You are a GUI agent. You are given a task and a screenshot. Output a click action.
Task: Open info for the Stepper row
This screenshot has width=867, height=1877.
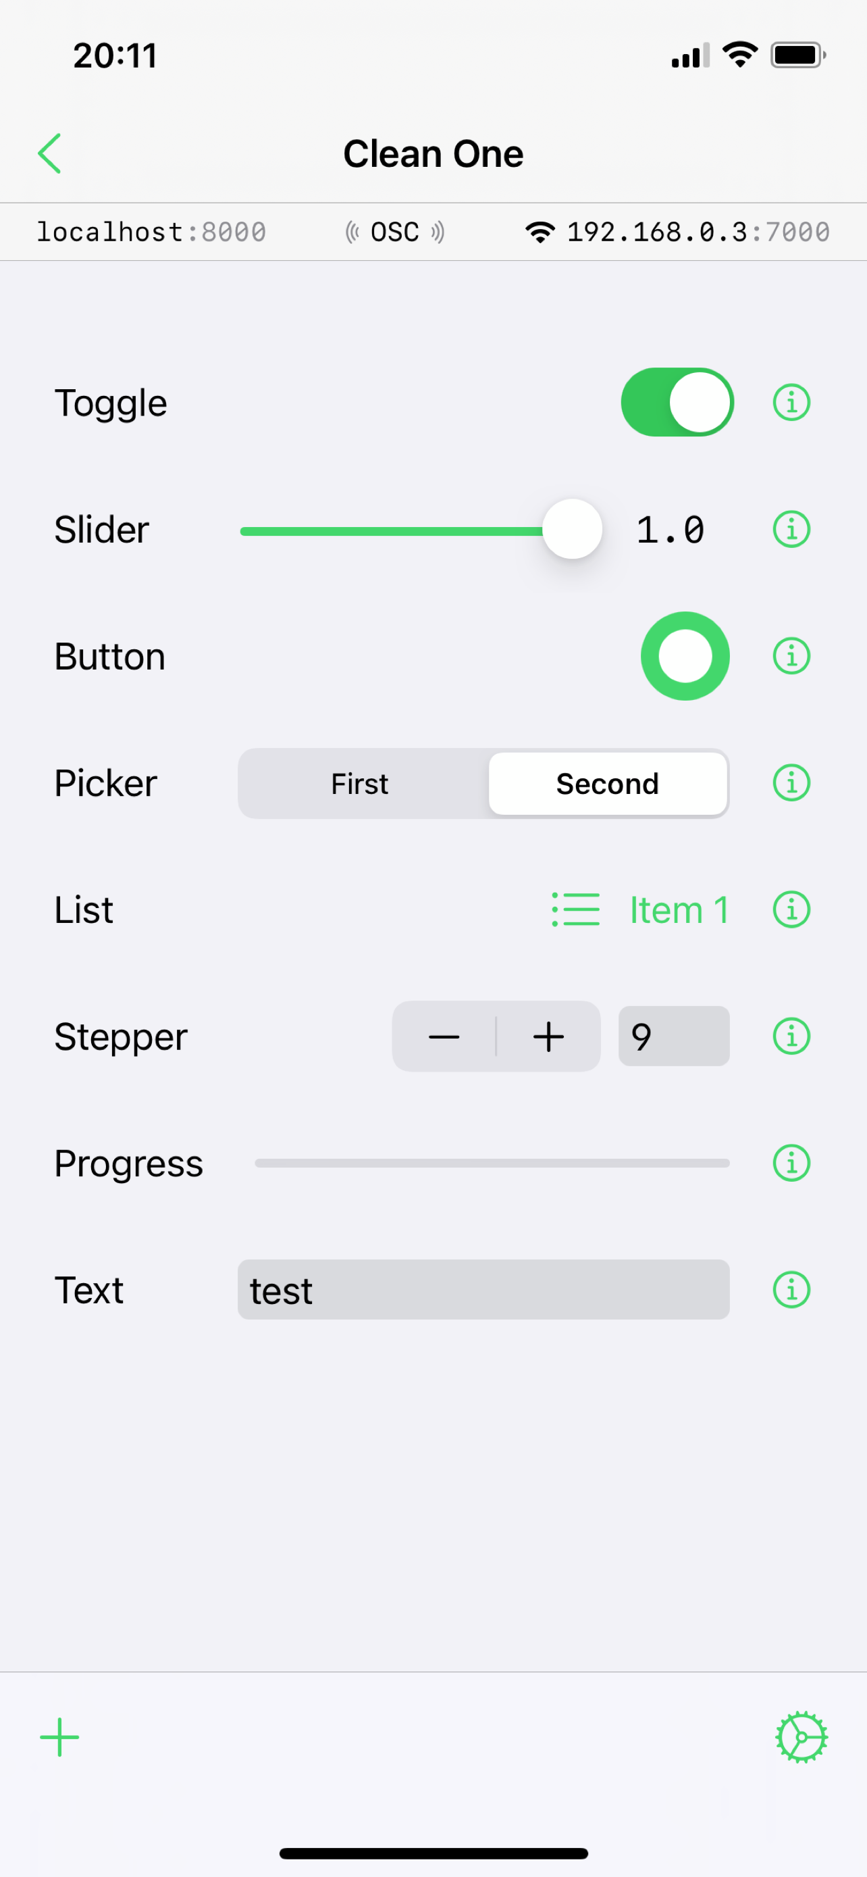pos(791,1036)
